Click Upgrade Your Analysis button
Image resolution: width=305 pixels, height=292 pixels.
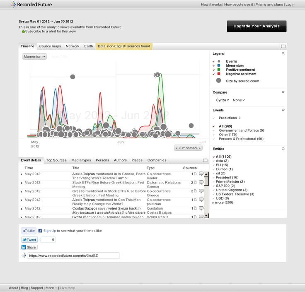257,26
